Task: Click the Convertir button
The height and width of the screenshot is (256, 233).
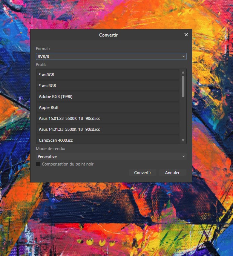Action: (x=143, y=173)
